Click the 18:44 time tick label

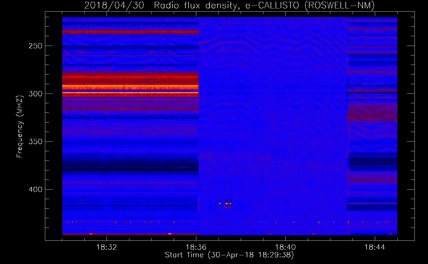tap(375, 247)
